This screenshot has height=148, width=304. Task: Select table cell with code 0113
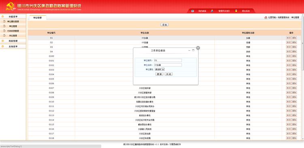pos(51,115)
